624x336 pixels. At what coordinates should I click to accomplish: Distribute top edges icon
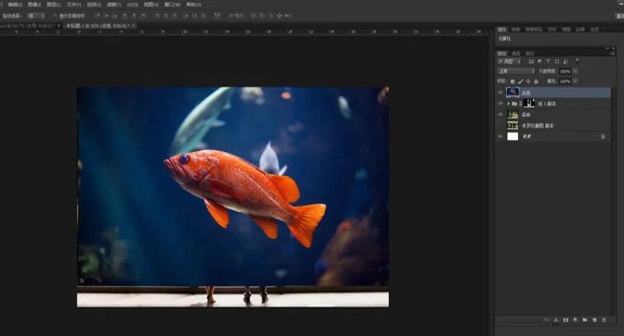coord(157,15)
